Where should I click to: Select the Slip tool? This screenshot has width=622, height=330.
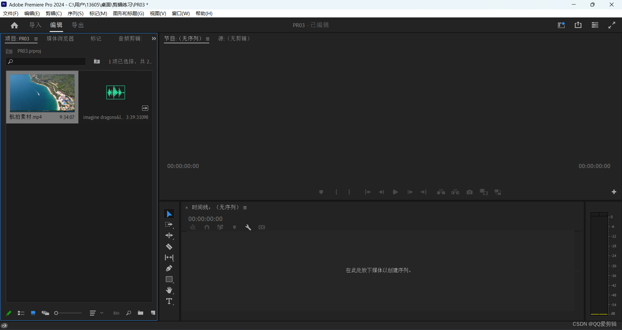click(x=169, y=258)
